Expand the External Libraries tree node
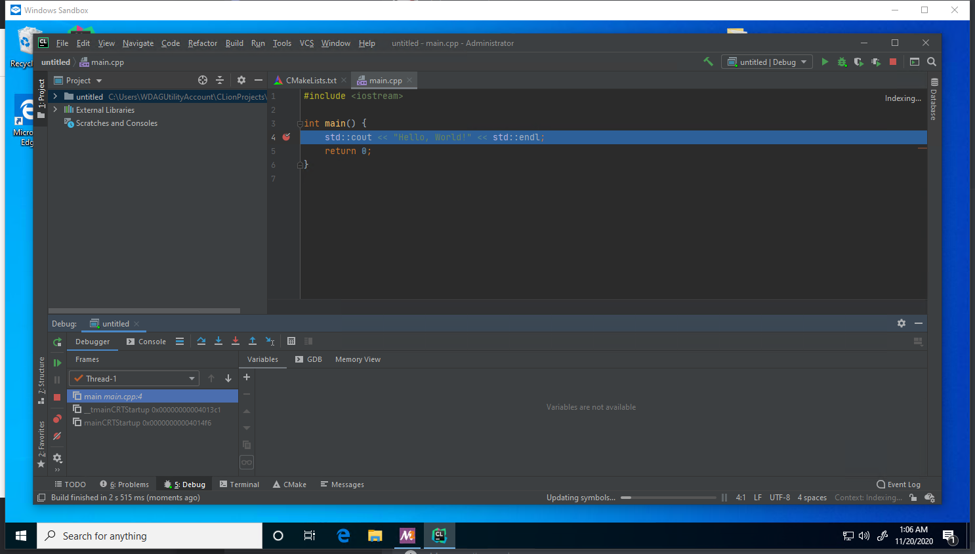 (x=55, y=110)
